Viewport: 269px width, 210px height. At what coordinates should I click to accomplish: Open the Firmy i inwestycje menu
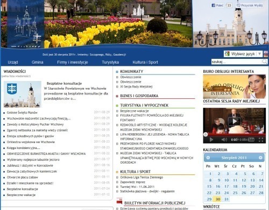(73, 62)
